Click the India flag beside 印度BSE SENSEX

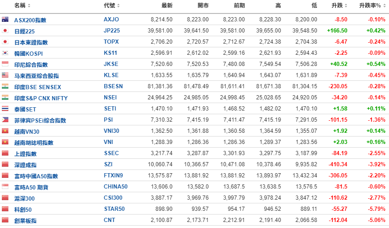point(5,86)
